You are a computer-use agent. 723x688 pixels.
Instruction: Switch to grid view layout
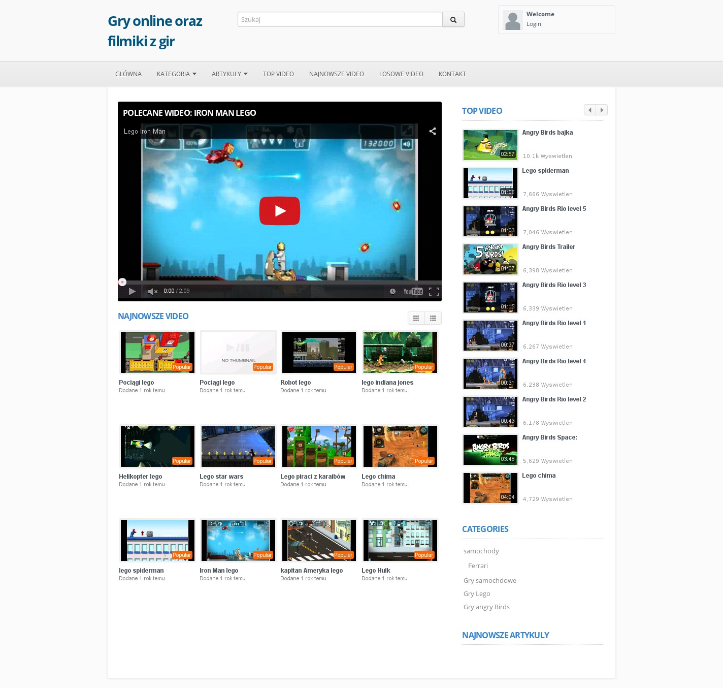click(416, 318)
